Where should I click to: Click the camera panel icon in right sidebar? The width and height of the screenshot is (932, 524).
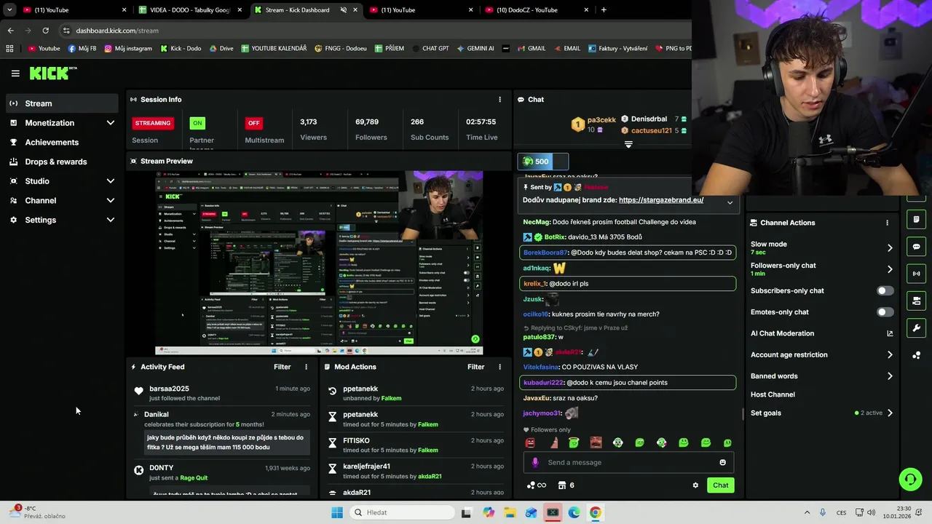916,301
